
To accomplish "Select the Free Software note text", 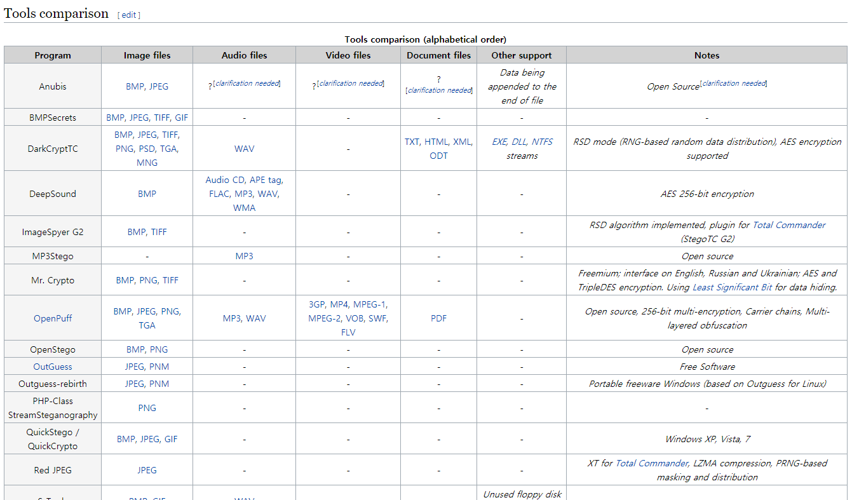I will [707, 367].
